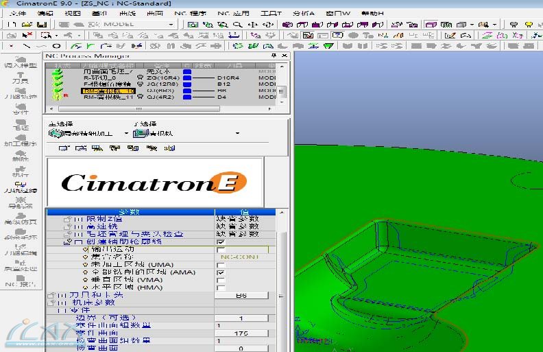Enable the 未加工区域 (UMA) checkbox
Screen dimensions: 543x352
tap(221, 265)
